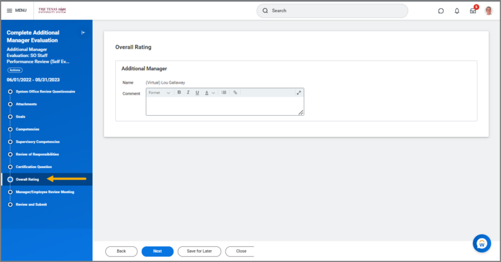Go to Attachments step
This screenshot has width=501, height=262.
tap(26, 104)
